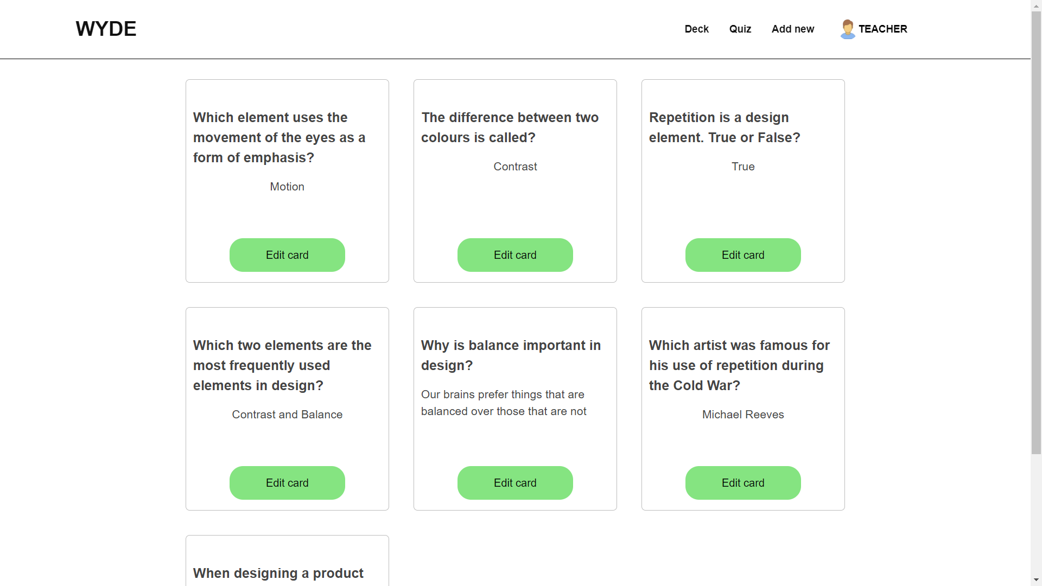Click the 'Which two elements' question heading

coord(282,365)
